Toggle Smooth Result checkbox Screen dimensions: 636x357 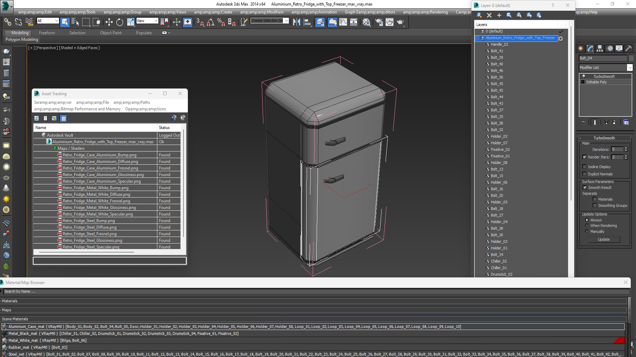(585, 187)
